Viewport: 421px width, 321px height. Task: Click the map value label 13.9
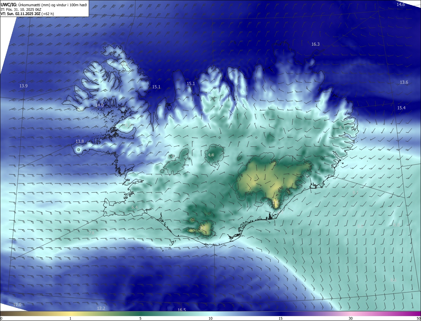23,86
